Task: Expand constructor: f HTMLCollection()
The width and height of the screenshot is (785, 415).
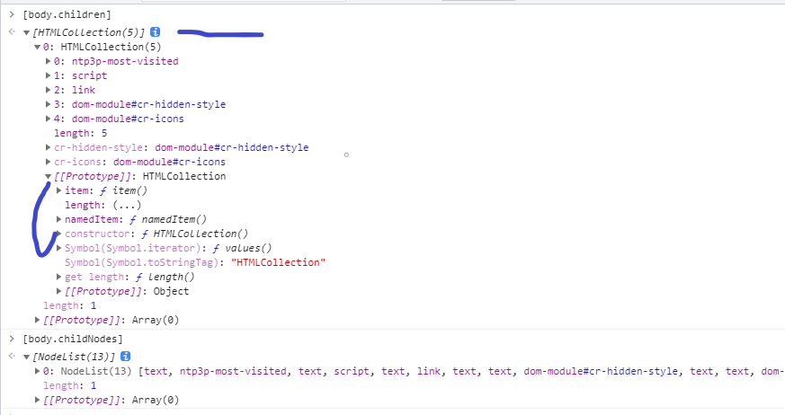Action: [59, 234]
